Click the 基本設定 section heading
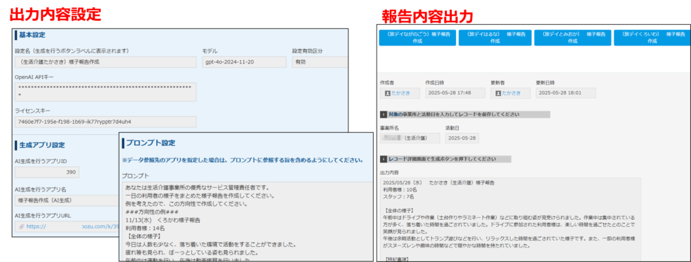This screenshot has width=691, height=262. (x=32, y=35)
